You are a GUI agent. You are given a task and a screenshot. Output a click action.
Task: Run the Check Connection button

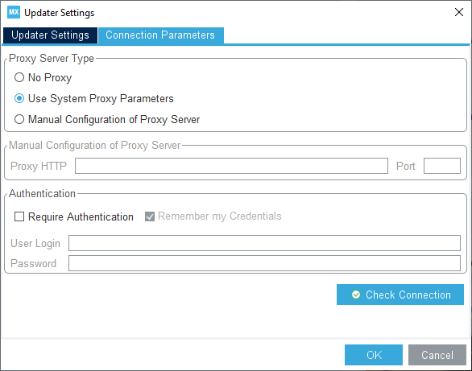400,295
